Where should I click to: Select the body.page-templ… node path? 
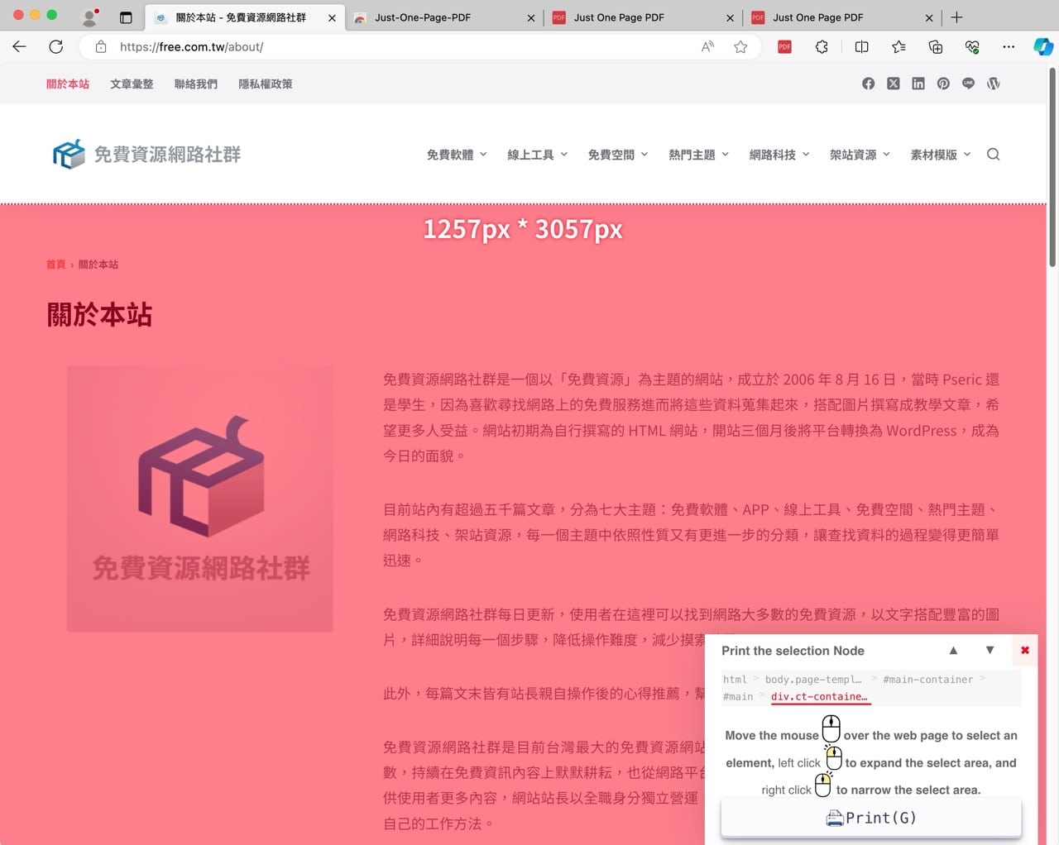point(813,680)
